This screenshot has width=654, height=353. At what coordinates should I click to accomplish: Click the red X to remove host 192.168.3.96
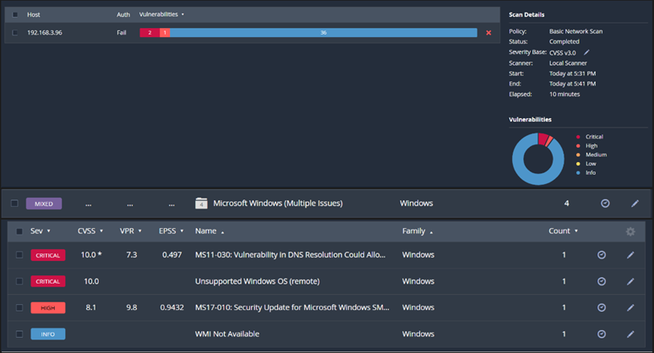pyautogui.click(x=488, y=32)
